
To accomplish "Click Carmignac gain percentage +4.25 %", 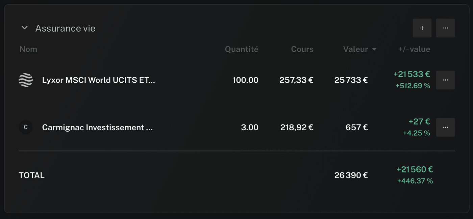I will (416, 133).
